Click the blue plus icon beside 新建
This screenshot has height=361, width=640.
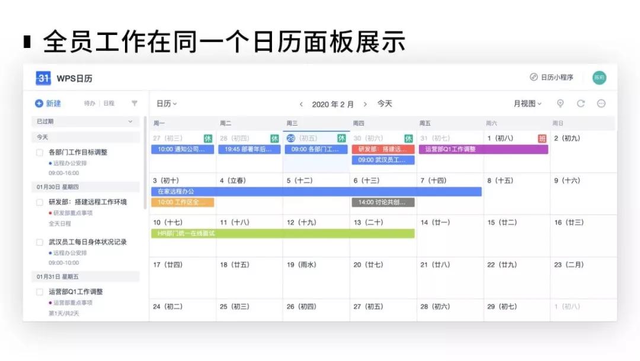(x=39, y=102)
